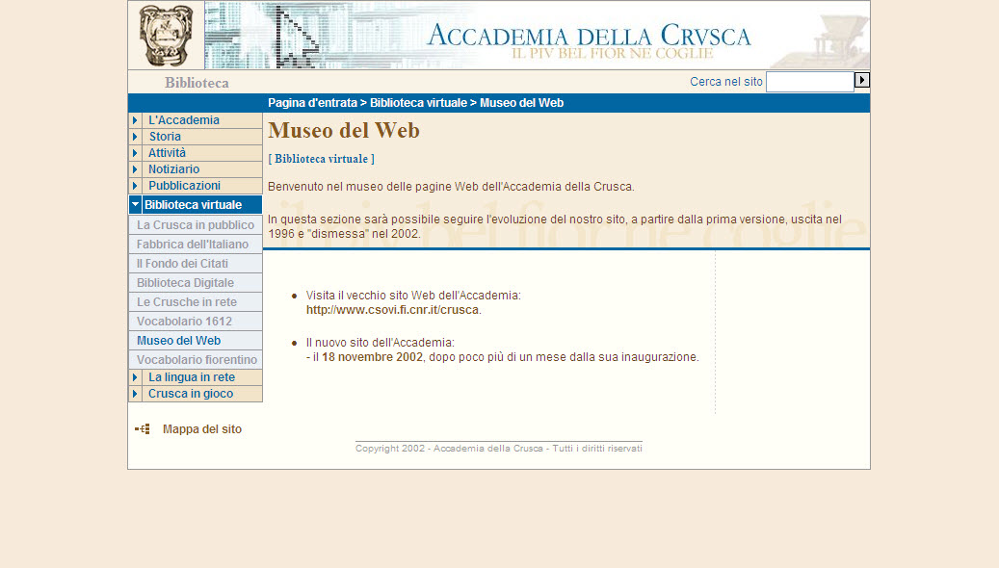999x568 pixels.
Task: Open La Crusca in pubblico submenu item
Action: (x=196, y=224)
